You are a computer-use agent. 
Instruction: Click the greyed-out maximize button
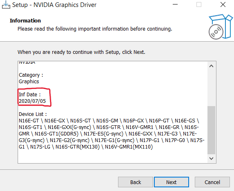pos(199,4)
